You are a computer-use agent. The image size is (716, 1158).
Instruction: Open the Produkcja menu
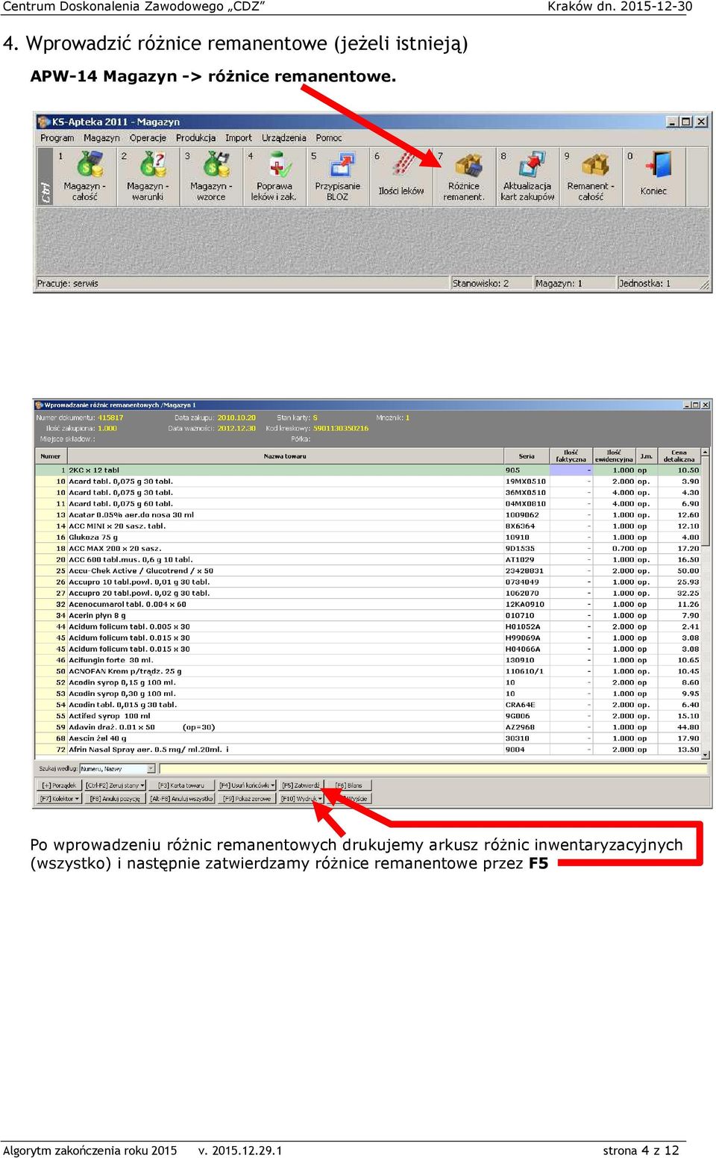point(195,138)
